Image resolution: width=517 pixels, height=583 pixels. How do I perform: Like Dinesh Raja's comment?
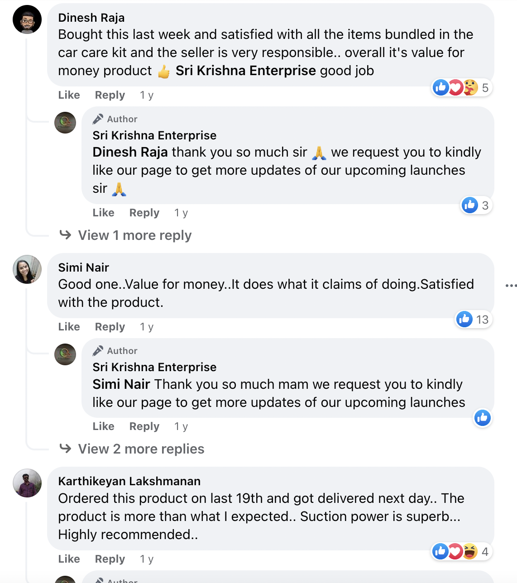click(x=69, y=95)
